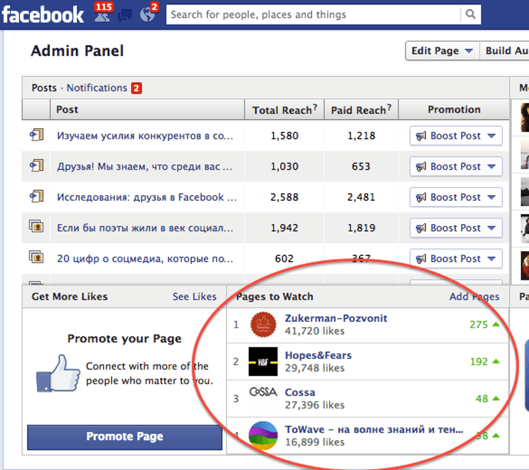Click the Get More Likes heading
Screen dimensions: 529x470
coord(70,296)
